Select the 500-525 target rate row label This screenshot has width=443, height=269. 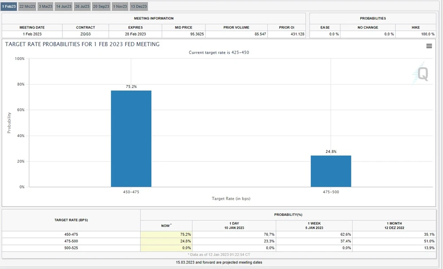(x=71, y=248)
